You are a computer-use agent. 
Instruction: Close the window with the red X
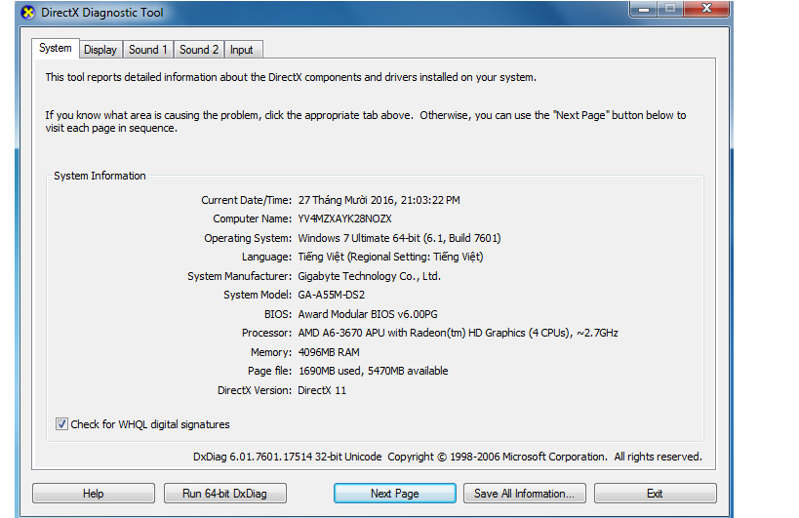pos(706,9)
